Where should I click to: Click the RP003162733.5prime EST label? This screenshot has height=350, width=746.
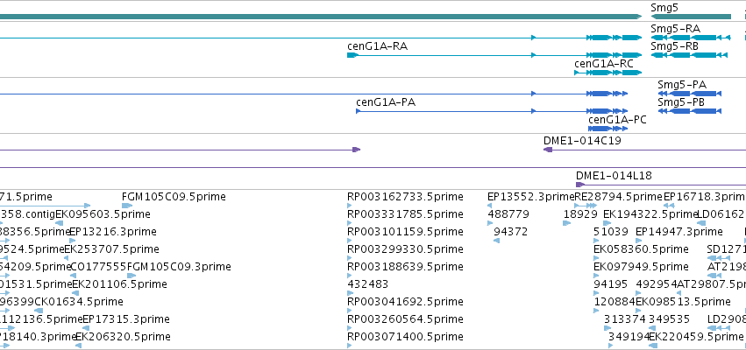405,197
